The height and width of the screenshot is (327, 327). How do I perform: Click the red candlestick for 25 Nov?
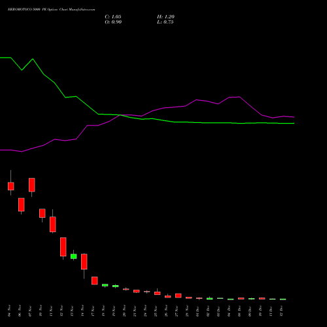click(x=158, y=293)
